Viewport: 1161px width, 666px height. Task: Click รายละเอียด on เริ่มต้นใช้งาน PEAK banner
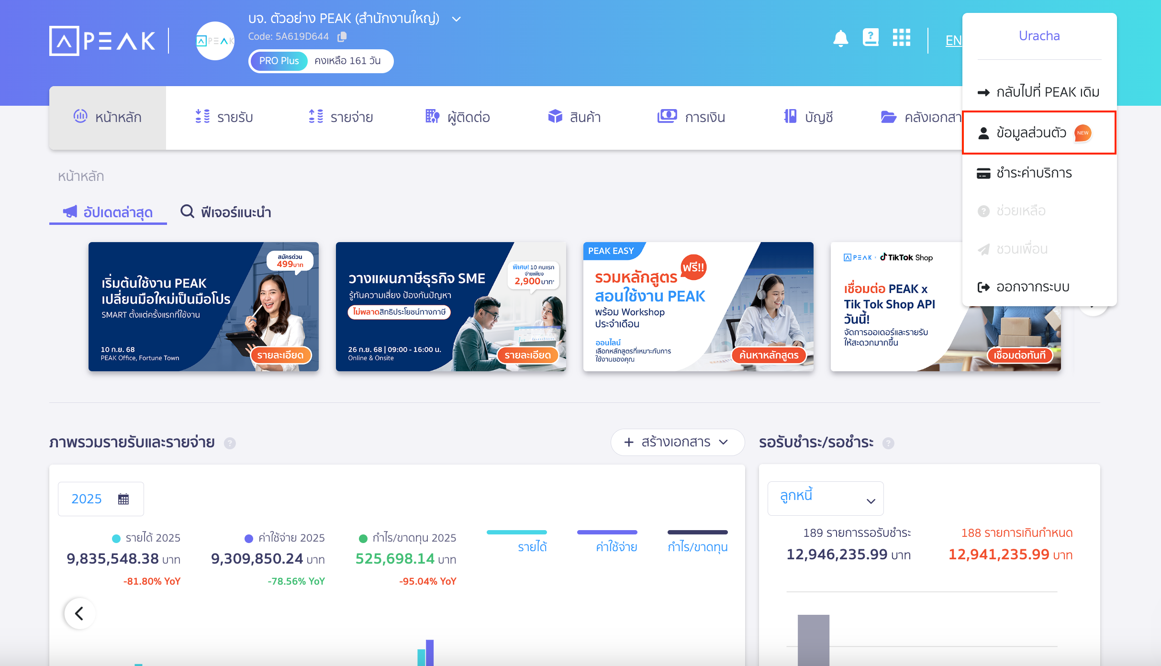[280, 355]
